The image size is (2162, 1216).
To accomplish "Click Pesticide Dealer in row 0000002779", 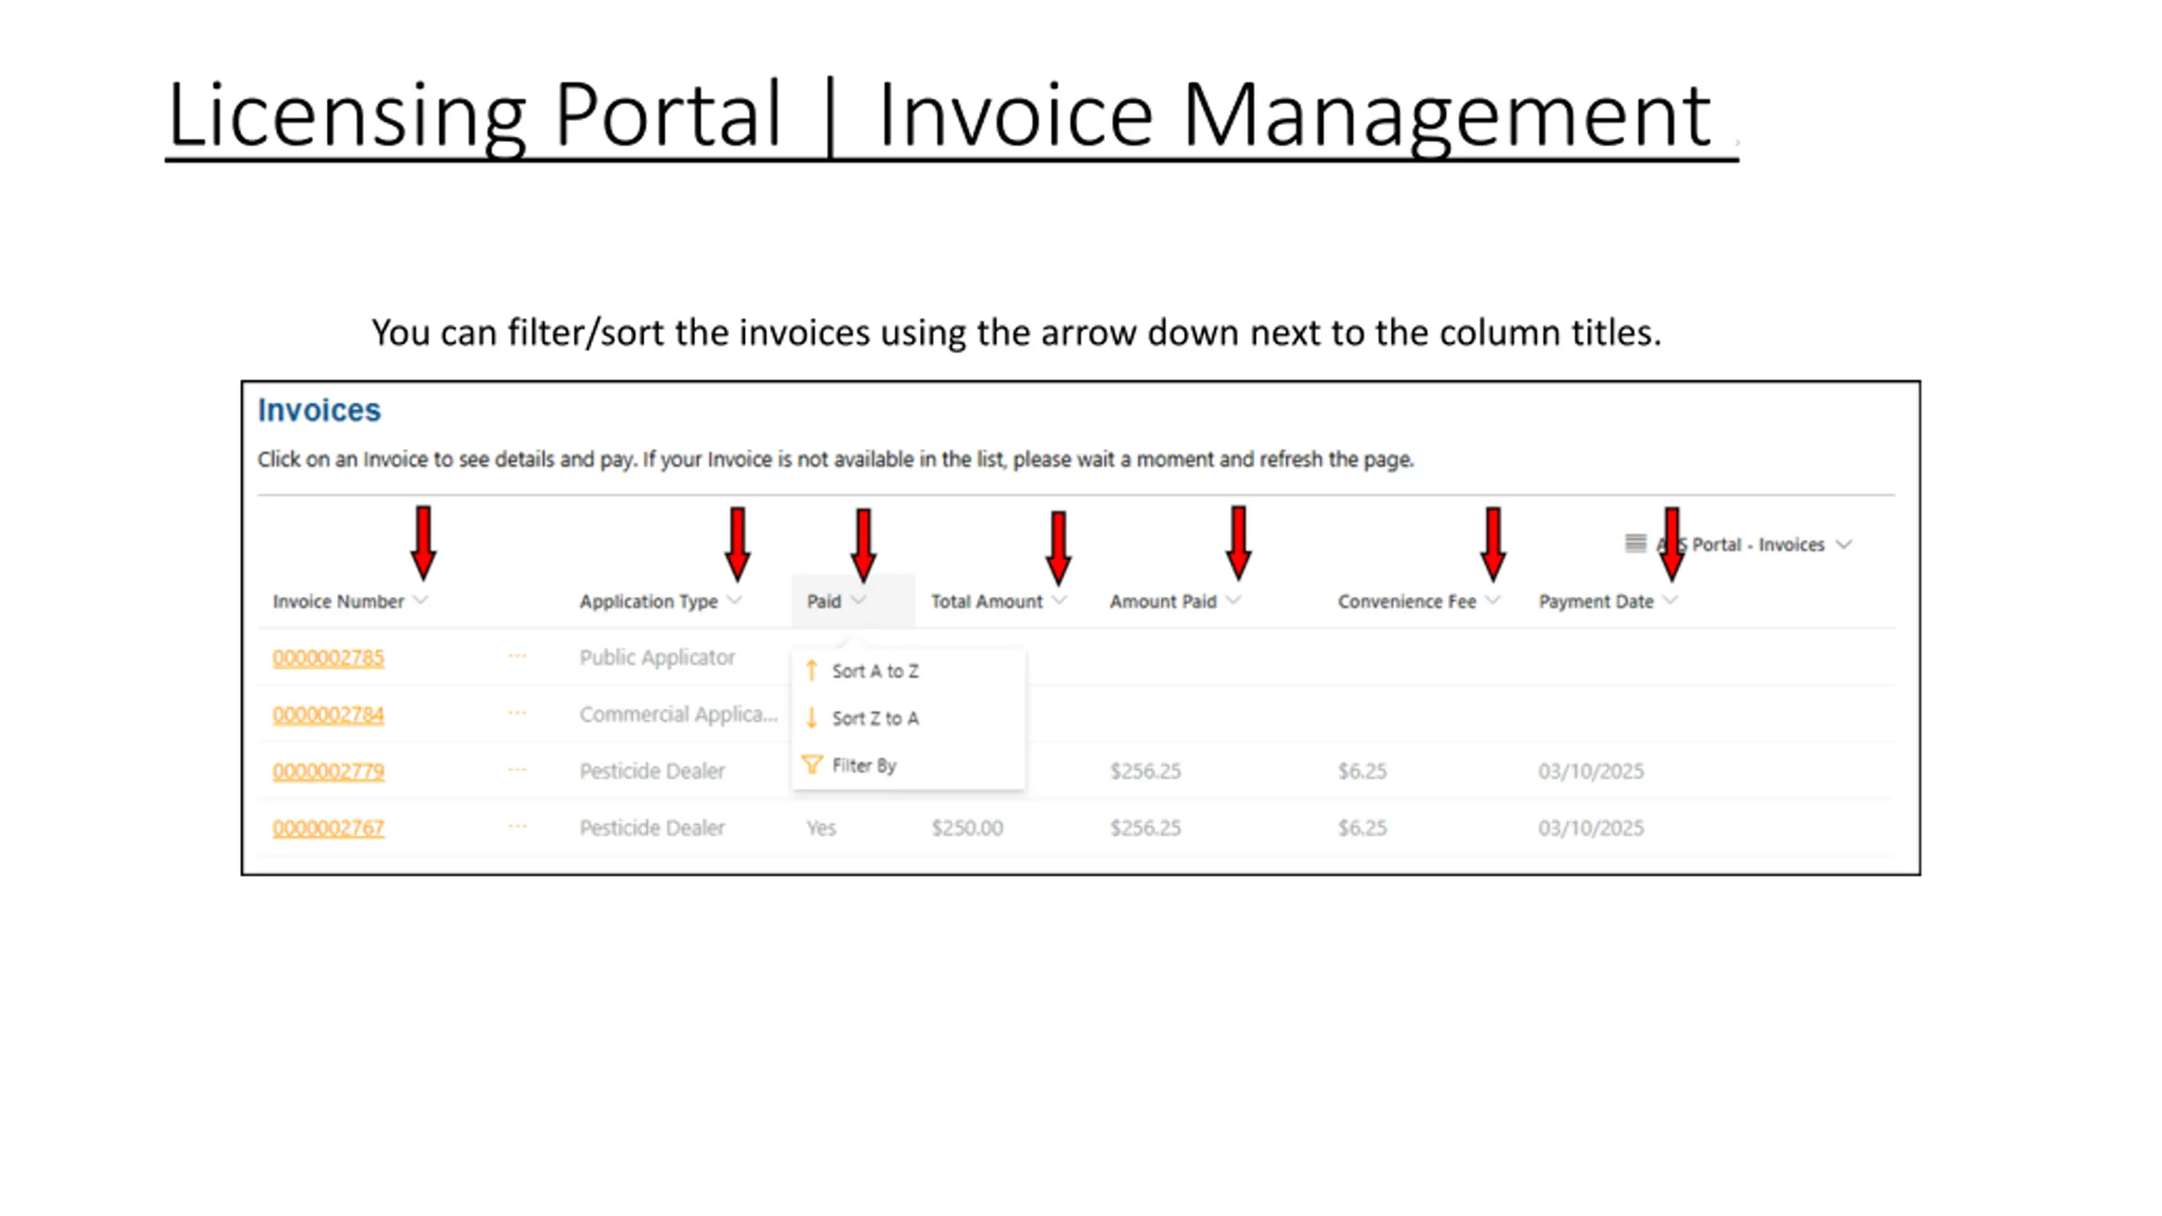I will click(x=652, y=771).
